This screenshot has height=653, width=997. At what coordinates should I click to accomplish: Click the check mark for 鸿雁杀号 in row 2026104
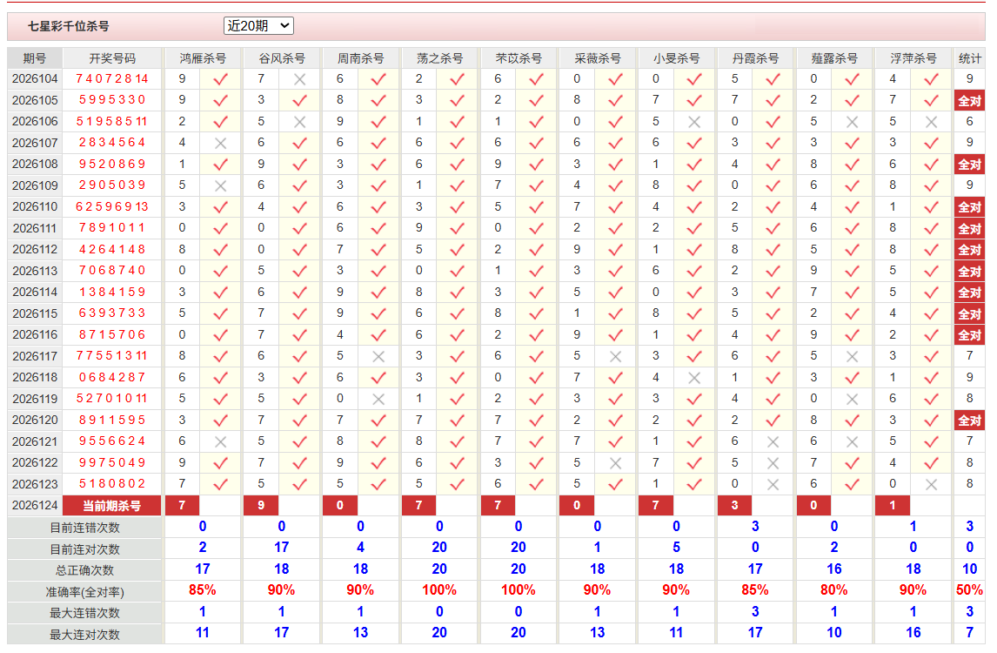(x=221, y=79)
